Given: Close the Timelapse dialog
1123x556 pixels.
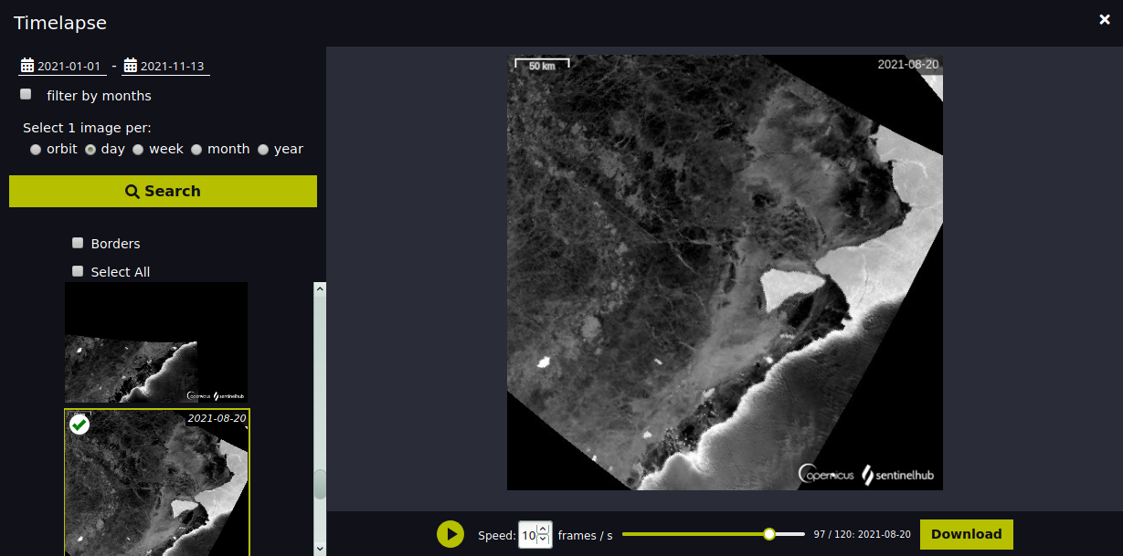Looking at the screenshot, I should pos(1104,18).
